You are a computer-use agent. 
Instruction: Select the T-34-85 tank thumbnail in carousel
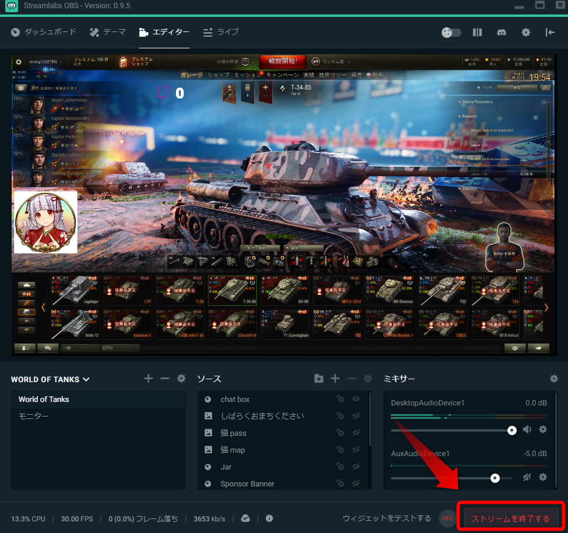tap(232, 291)
